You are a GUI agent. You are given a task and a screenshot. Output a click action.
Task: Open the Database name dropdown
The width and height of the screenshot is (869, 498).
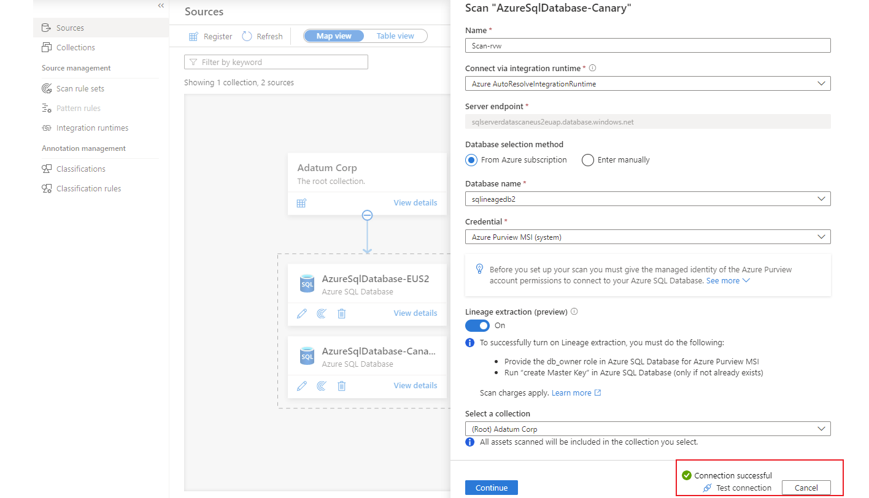[x=822, y=198]
